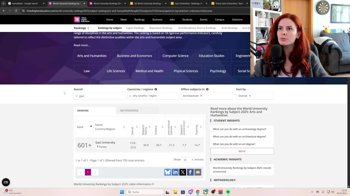Image resolution: width=350 pixels, height=196 pixels.
Task: Click the any country / region field
Action: click(x=153, y=96)
